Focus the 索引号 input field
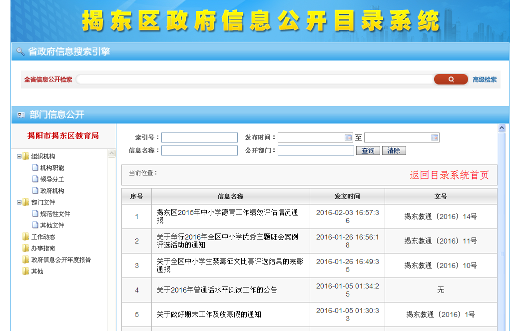The height and width of the screenshot is (331, 526). [x=200, y=137]
